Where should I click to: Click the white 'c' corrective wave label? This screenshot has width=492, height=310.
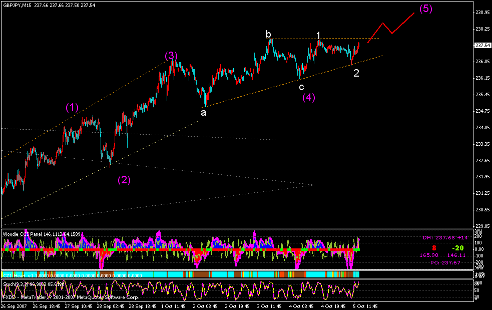click(301, 87)
